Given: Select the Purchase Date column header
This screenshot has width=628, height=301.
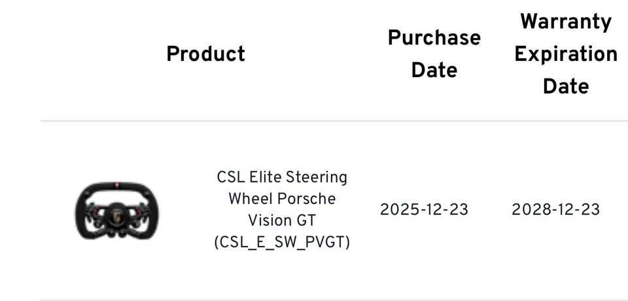Looking at the screenshot, I should pos(434,54).
